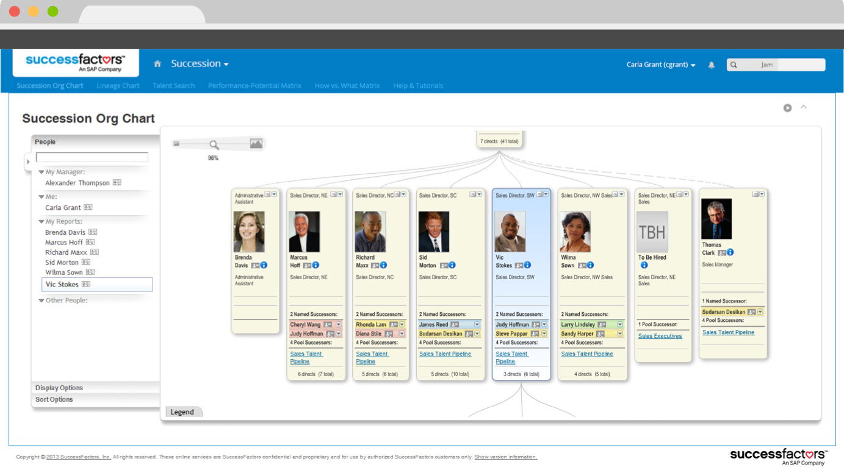Open info for Vic Stokes
The height and width of the screenshot is (467, 844).
coord(527,265)
